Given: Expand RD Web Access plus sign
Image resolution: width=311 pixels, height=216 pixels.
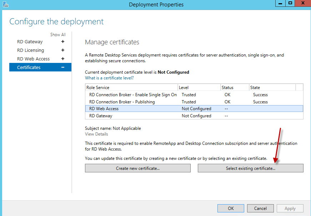Looking at the screenshot, I should coord(63,59).
